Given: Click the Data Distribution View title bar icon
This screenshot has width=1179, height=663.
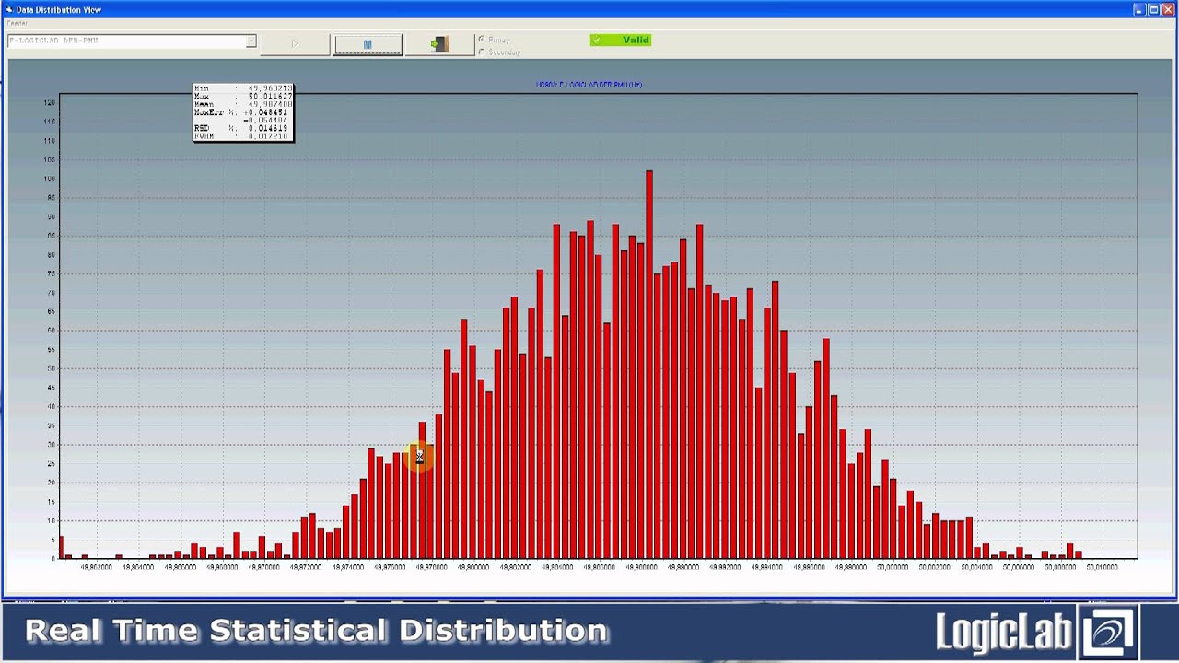Looking at the screenshot, I should coord(9,9).
